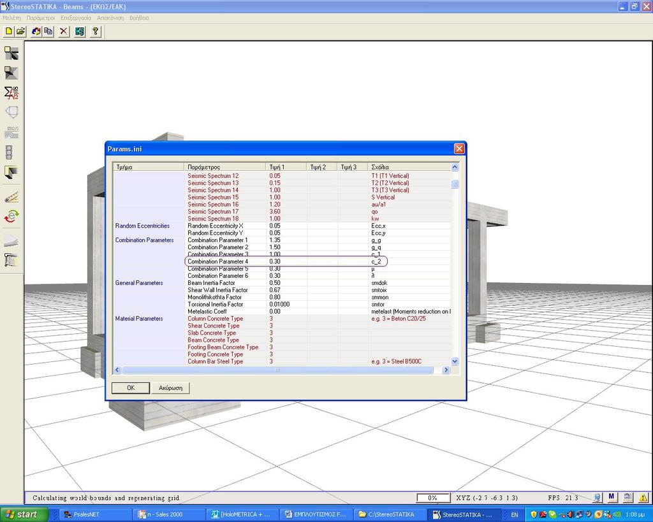Screen dimensions: 653x522
Task: Click the General Parameters section label
Action: pos(139,283)
